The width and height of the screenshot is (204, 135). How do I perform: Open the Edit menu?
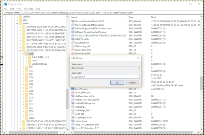click(x=12, y=9)
